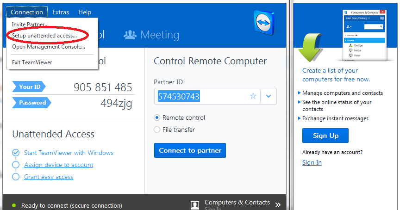The height and width of the screenshot is (210, 400).
Task: Open Computers & Contacts in status bar
Action: [237, 202]
